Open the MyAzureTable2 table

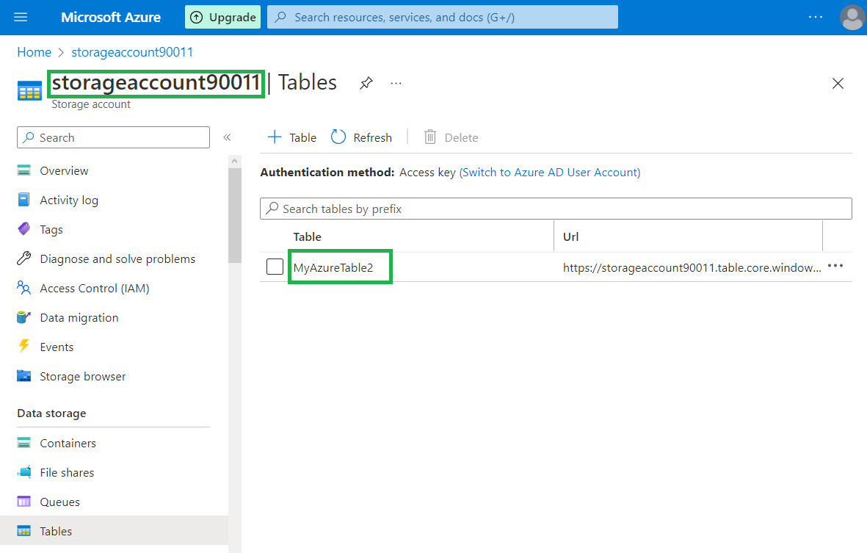tap(333, 267)
